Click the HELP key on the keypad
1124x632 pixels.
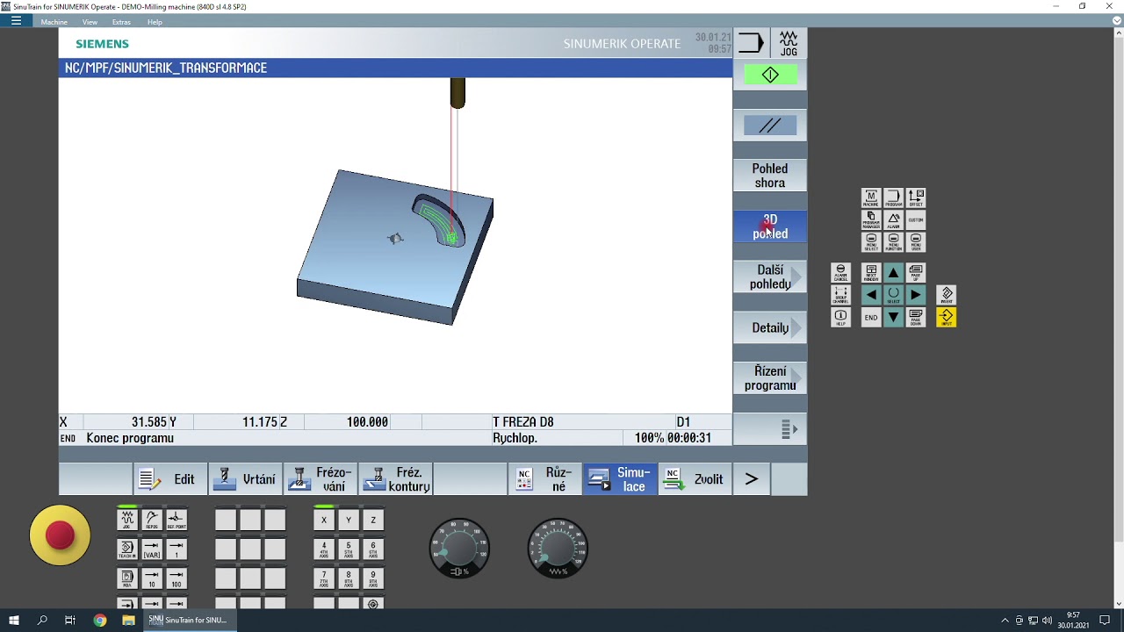(840, 317)
